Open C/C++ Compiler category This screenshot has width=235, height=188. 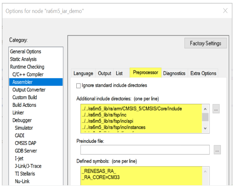(x=28, y=74)
